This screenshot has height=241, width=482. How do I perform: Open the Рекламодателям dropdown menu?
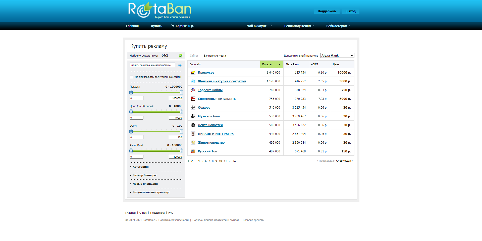[299, 26]
